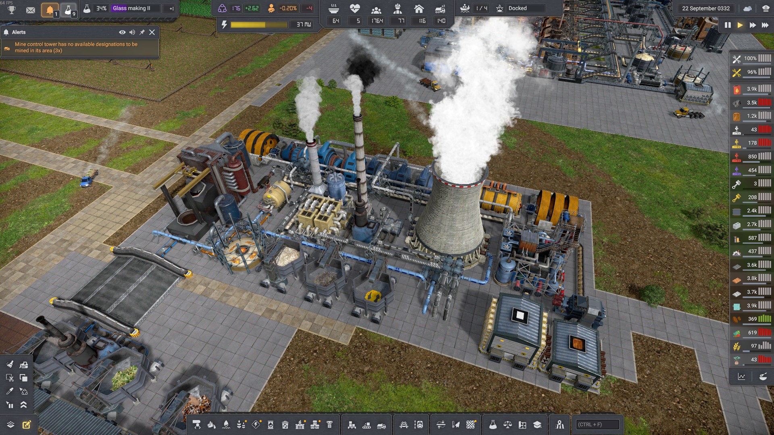Open the captain hat main menu icon

click(x=766, y=8)
